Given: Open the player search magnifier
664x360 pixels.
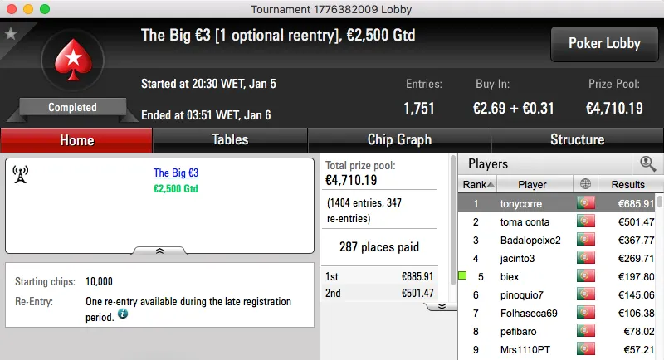Looking at the screenshot, I should (647, 164).
